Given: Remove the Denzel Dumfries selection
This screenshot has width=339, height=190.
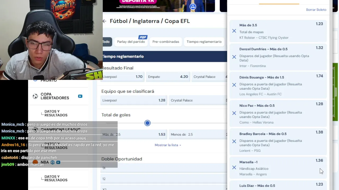Looking at the screenshot, I should point(234,57).
